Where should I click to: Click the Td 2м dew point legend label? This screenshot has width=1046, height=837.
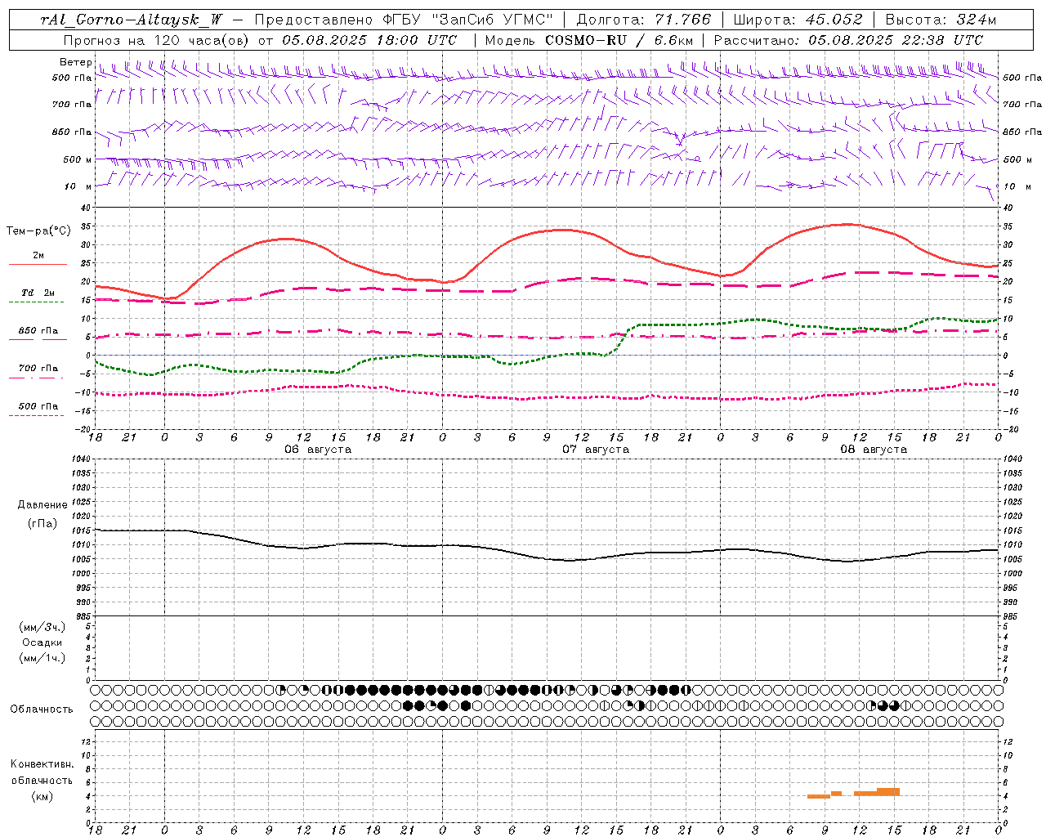38,293
